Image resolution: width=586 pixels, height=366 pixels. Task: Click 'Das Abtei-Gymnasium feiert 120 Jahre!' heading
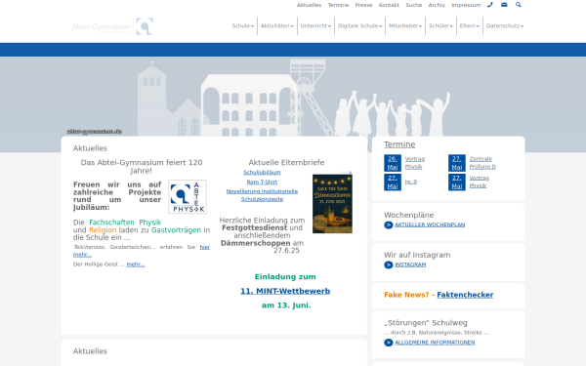[142, 167]
